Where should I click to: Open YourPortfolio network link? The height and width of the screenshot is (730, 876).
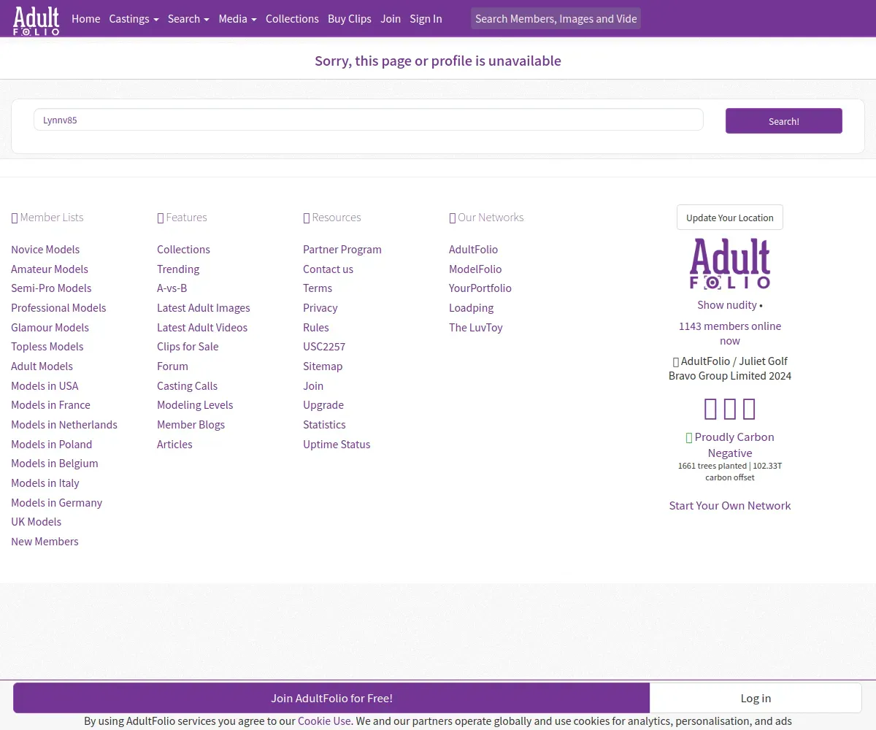pyautogui.click(x=480, y=288)
